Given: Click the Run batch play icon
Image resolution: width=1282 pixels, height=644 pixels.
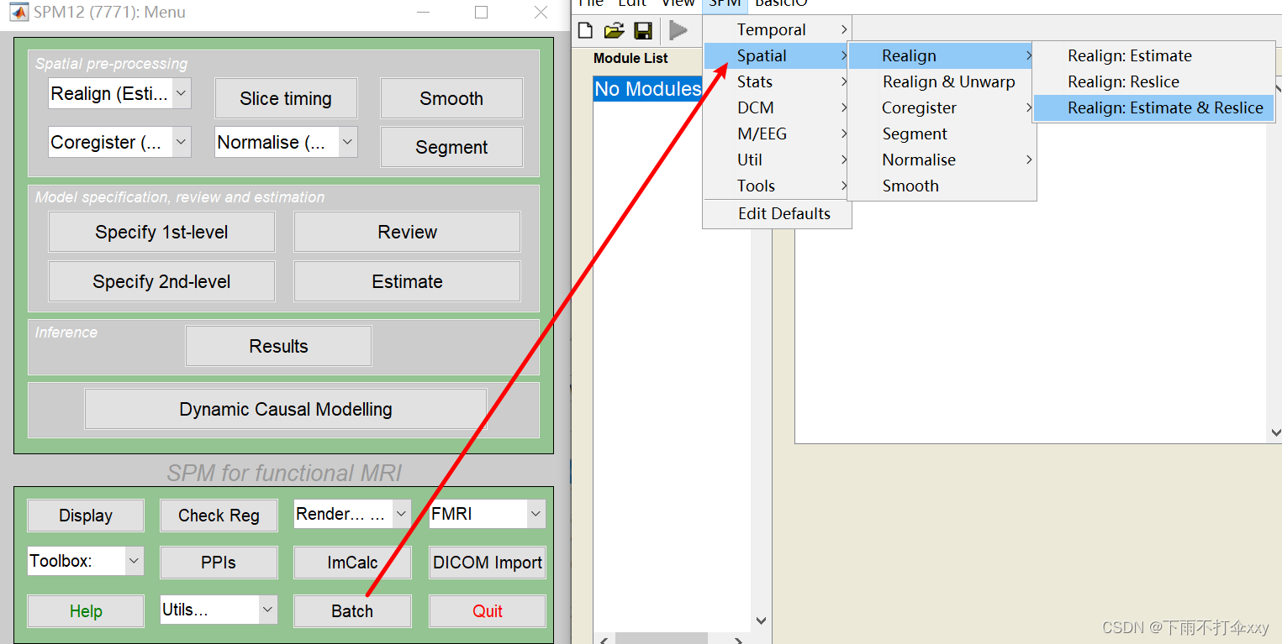Looking at the screenshot, I should click(x=678, y=31).
